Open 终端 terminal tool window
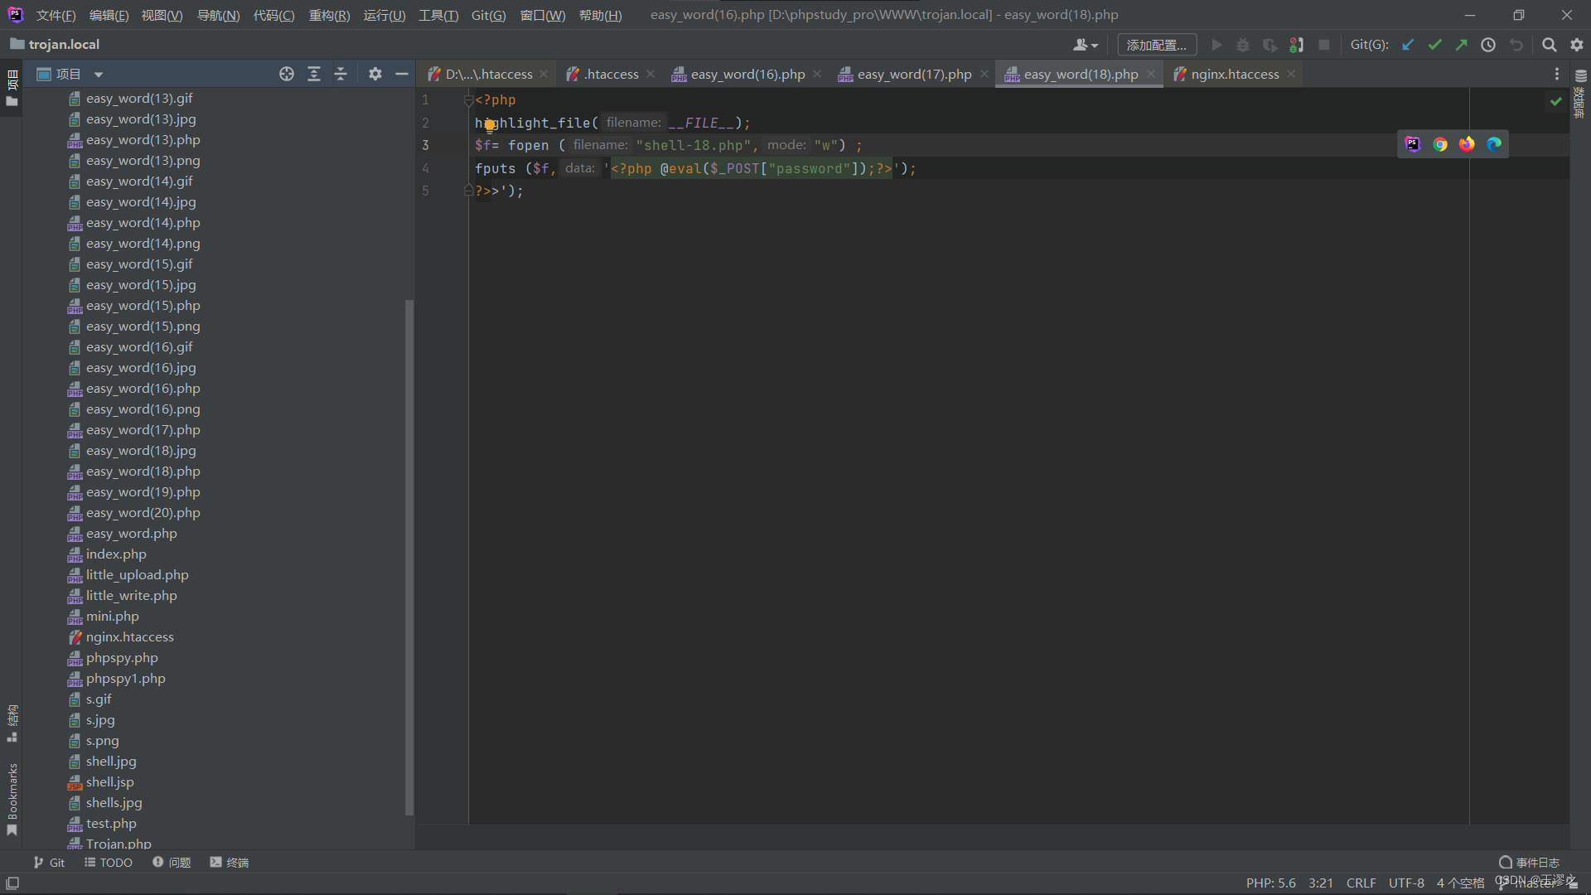 [x=230, y=863]
